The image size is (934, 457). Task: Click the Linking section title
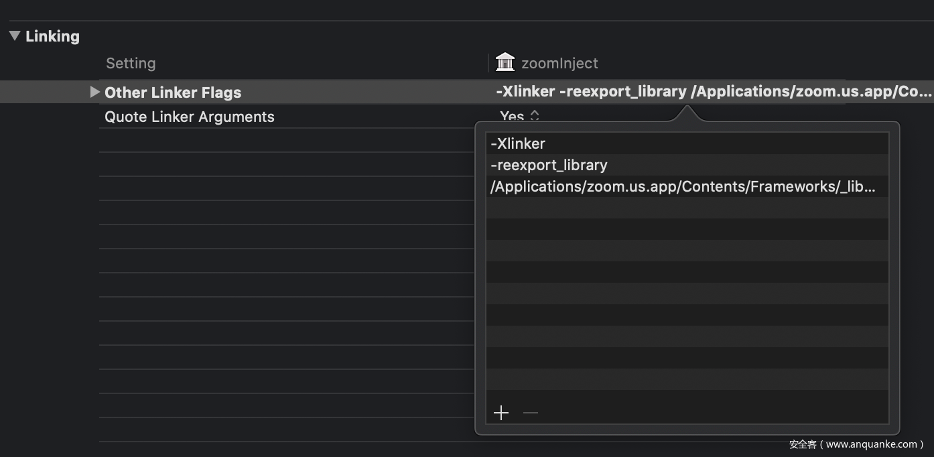coord(52,36)
